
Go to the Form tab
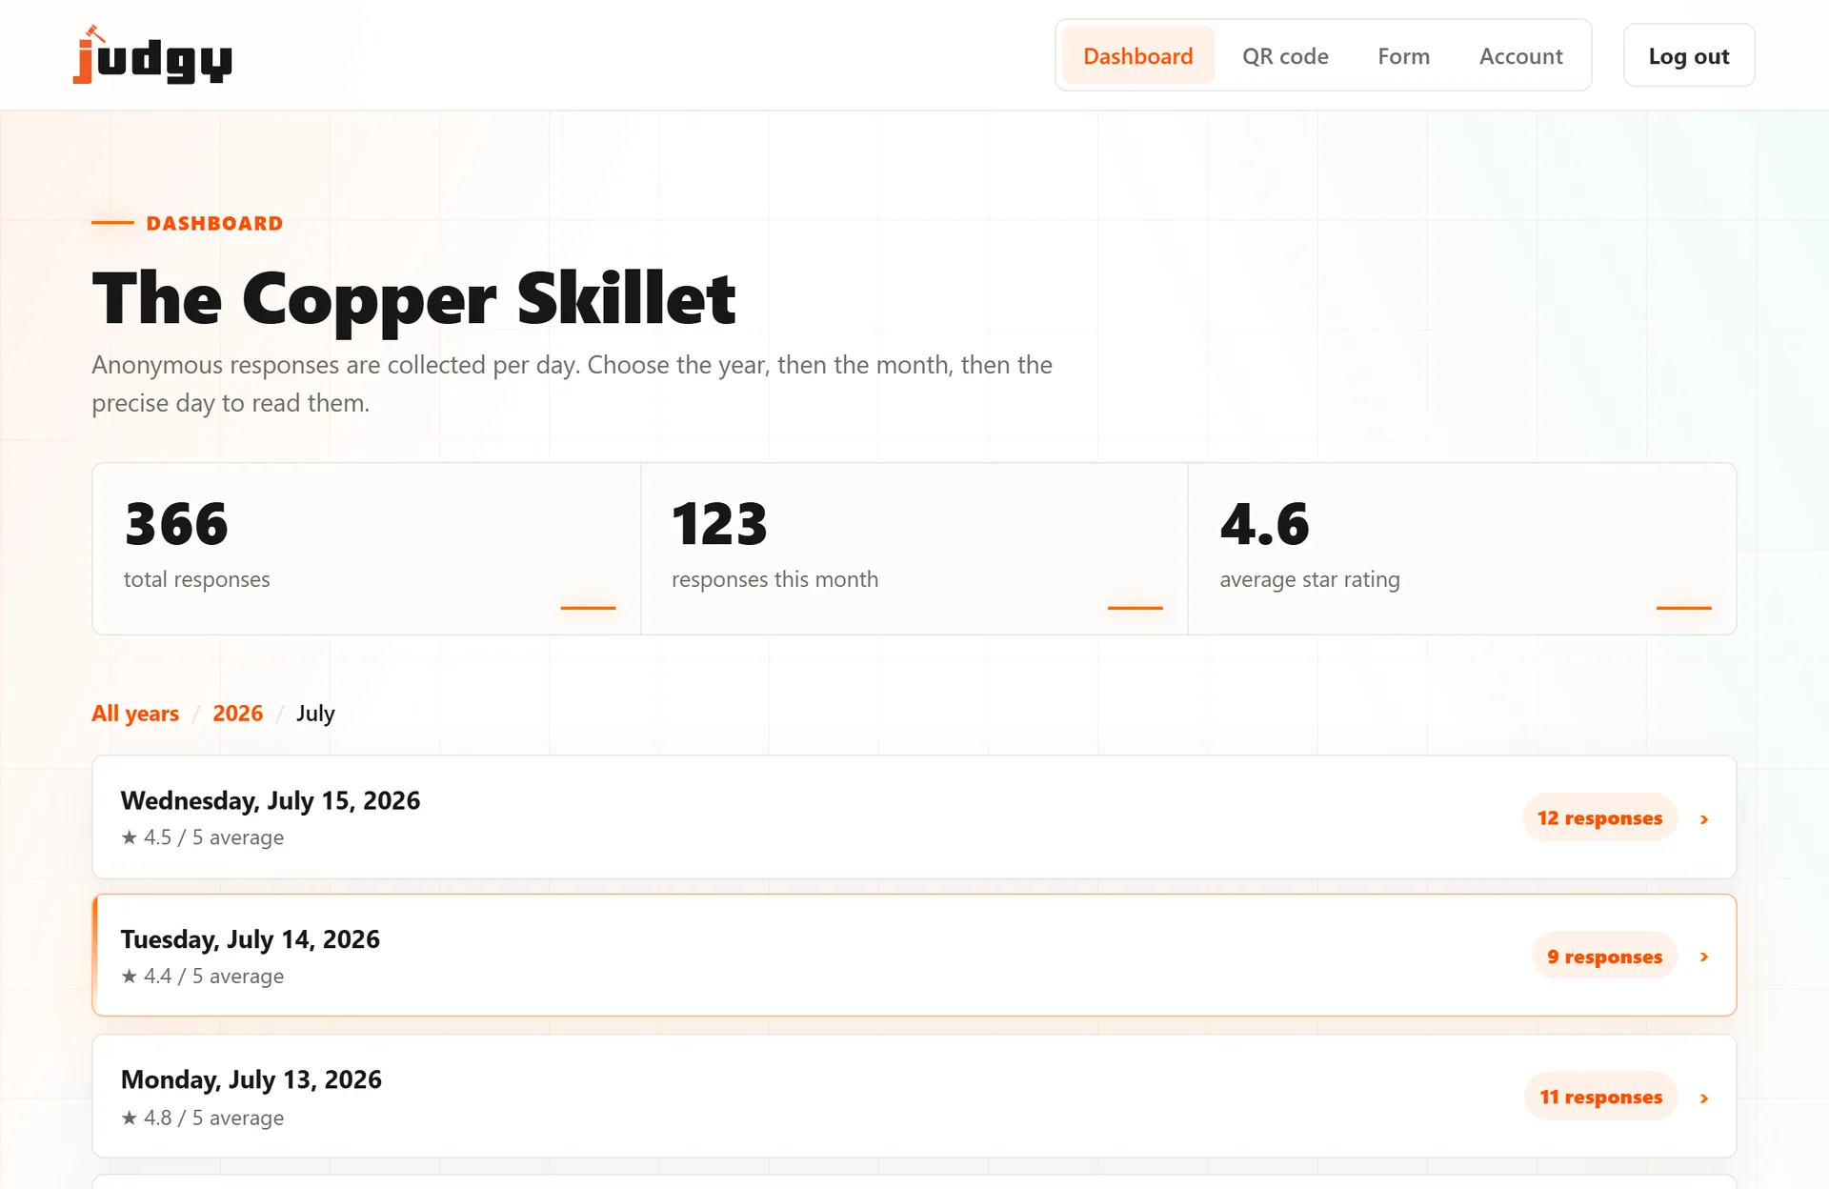pos(1403,56)
